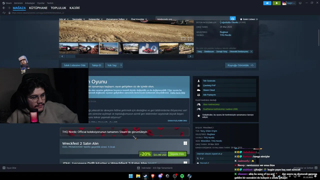Open the THQ Nordic publisher link in header
Screen dimensions: 320x180
pyautogui.click(x=225, y=35)
